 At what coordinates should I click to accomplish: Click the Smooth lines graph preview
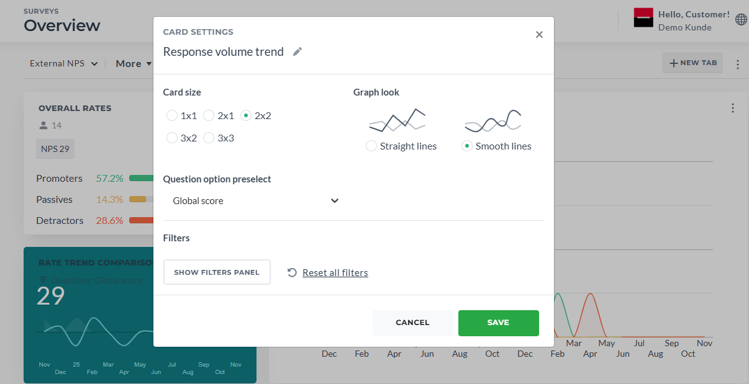(493, 120)
